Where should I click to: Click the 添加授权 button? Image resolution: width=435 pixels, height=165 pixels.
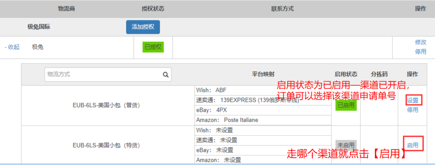coord(143,27)
